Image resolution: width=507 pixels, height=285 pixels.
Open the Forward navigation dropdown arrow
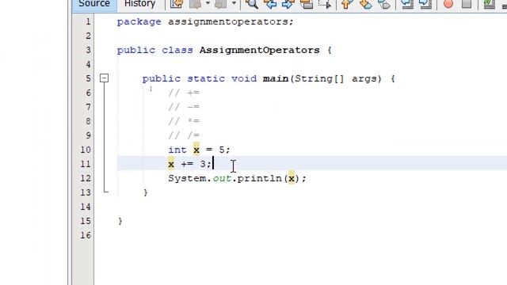[x=234, y=4]
